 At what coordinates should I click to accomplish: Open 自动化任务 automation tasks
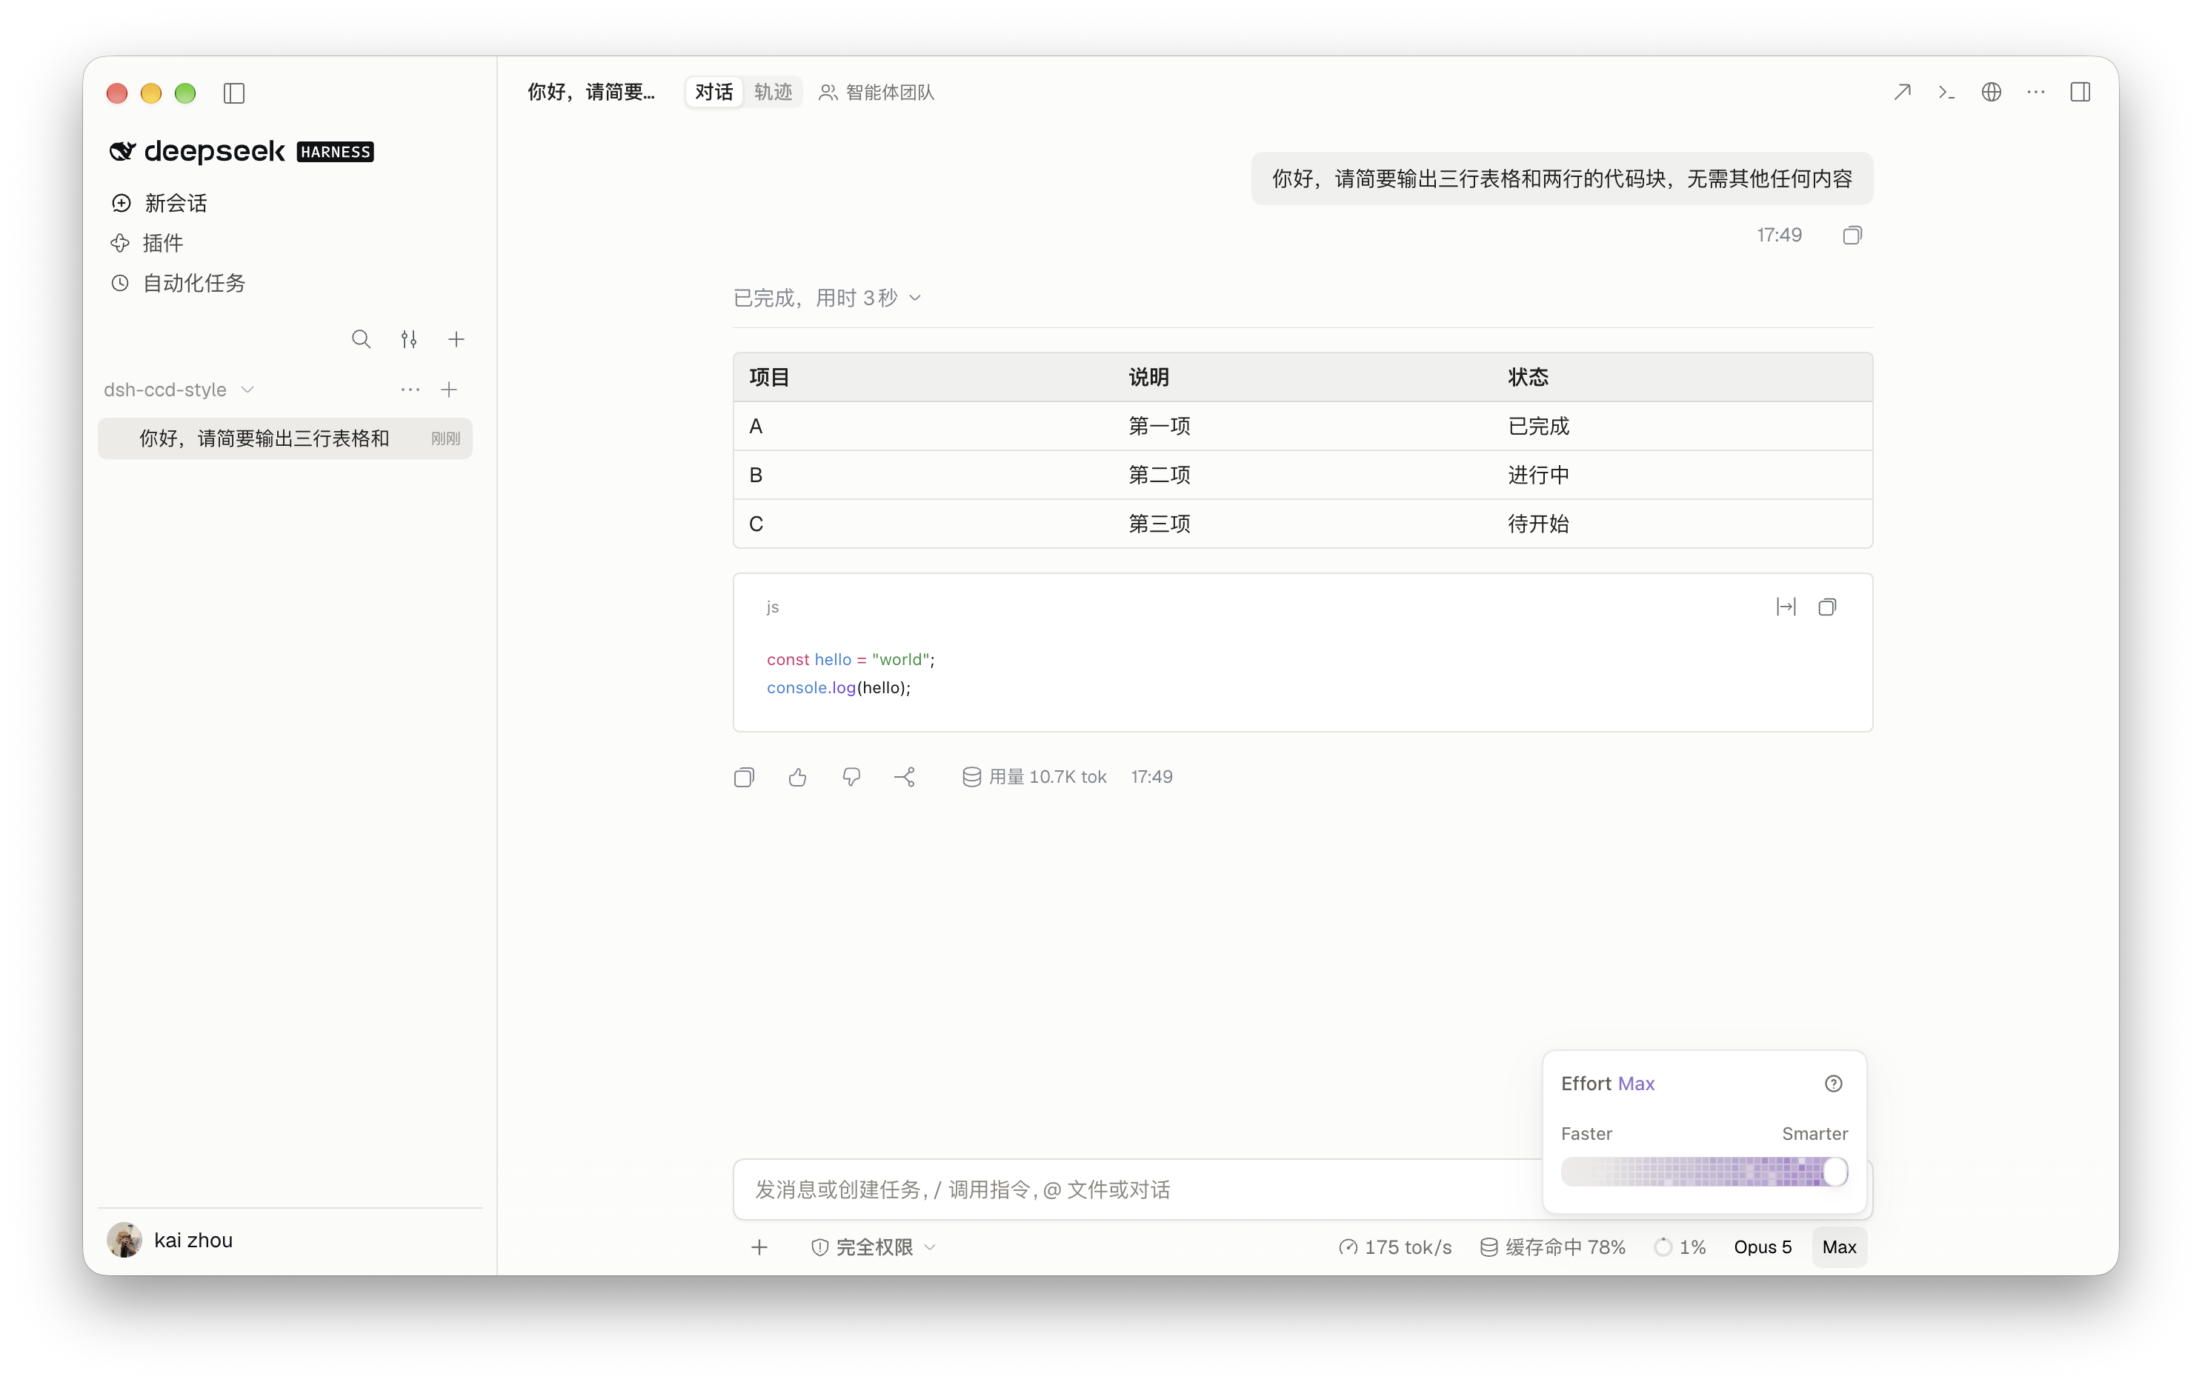pyautogui.click(x=179, y=284)
